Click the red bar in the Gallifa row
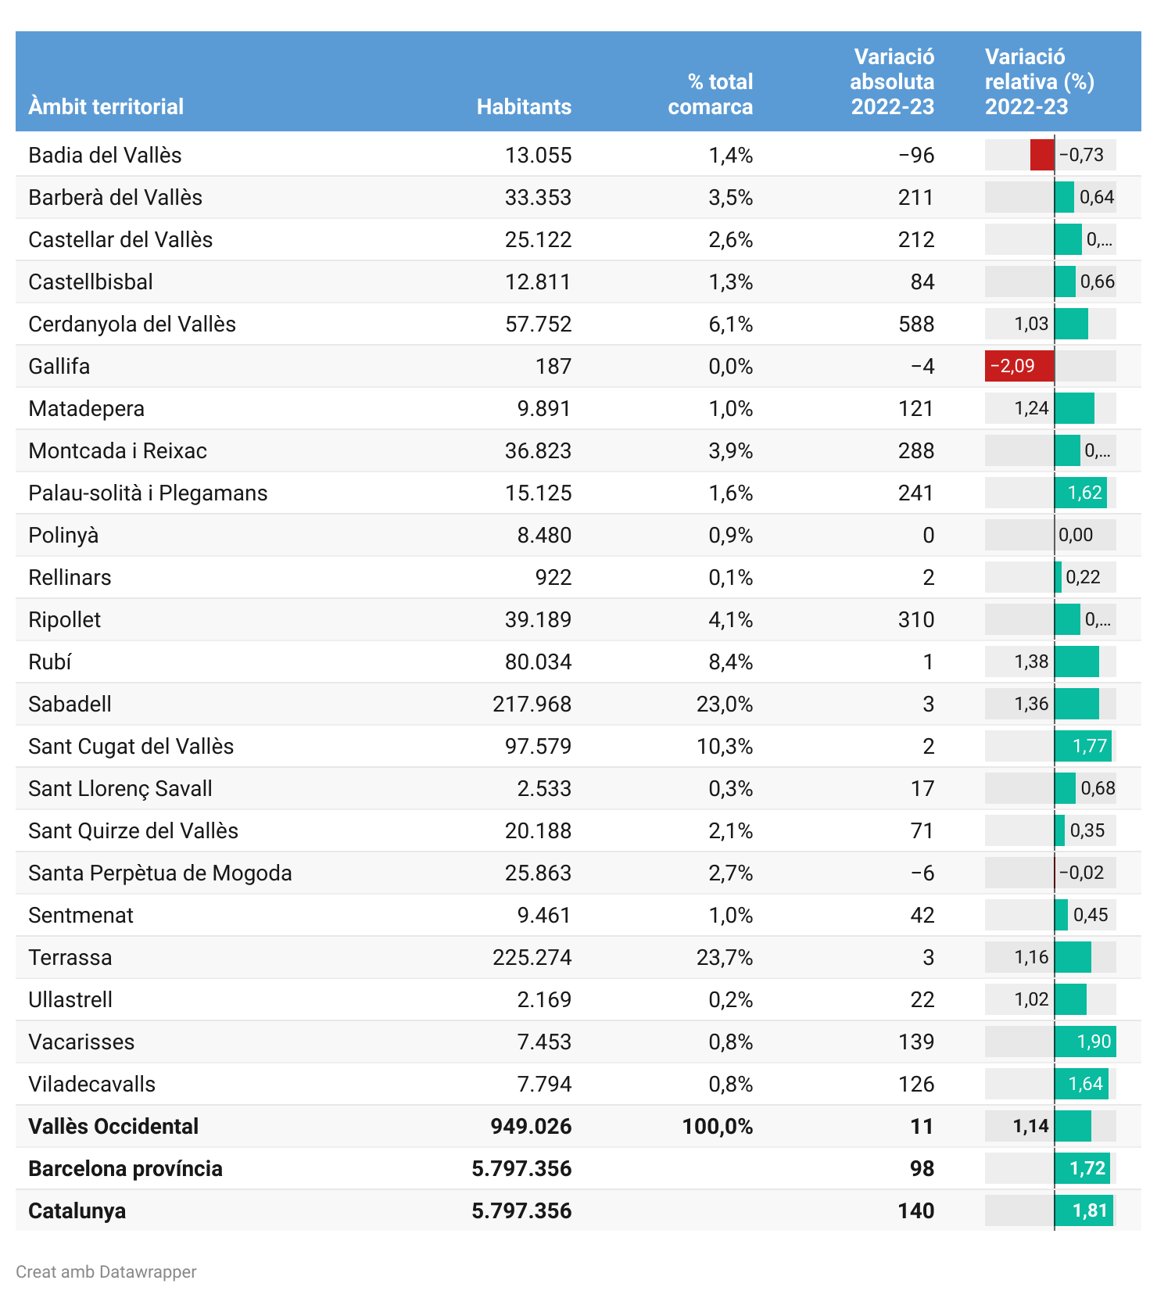 coord(1019,366)
